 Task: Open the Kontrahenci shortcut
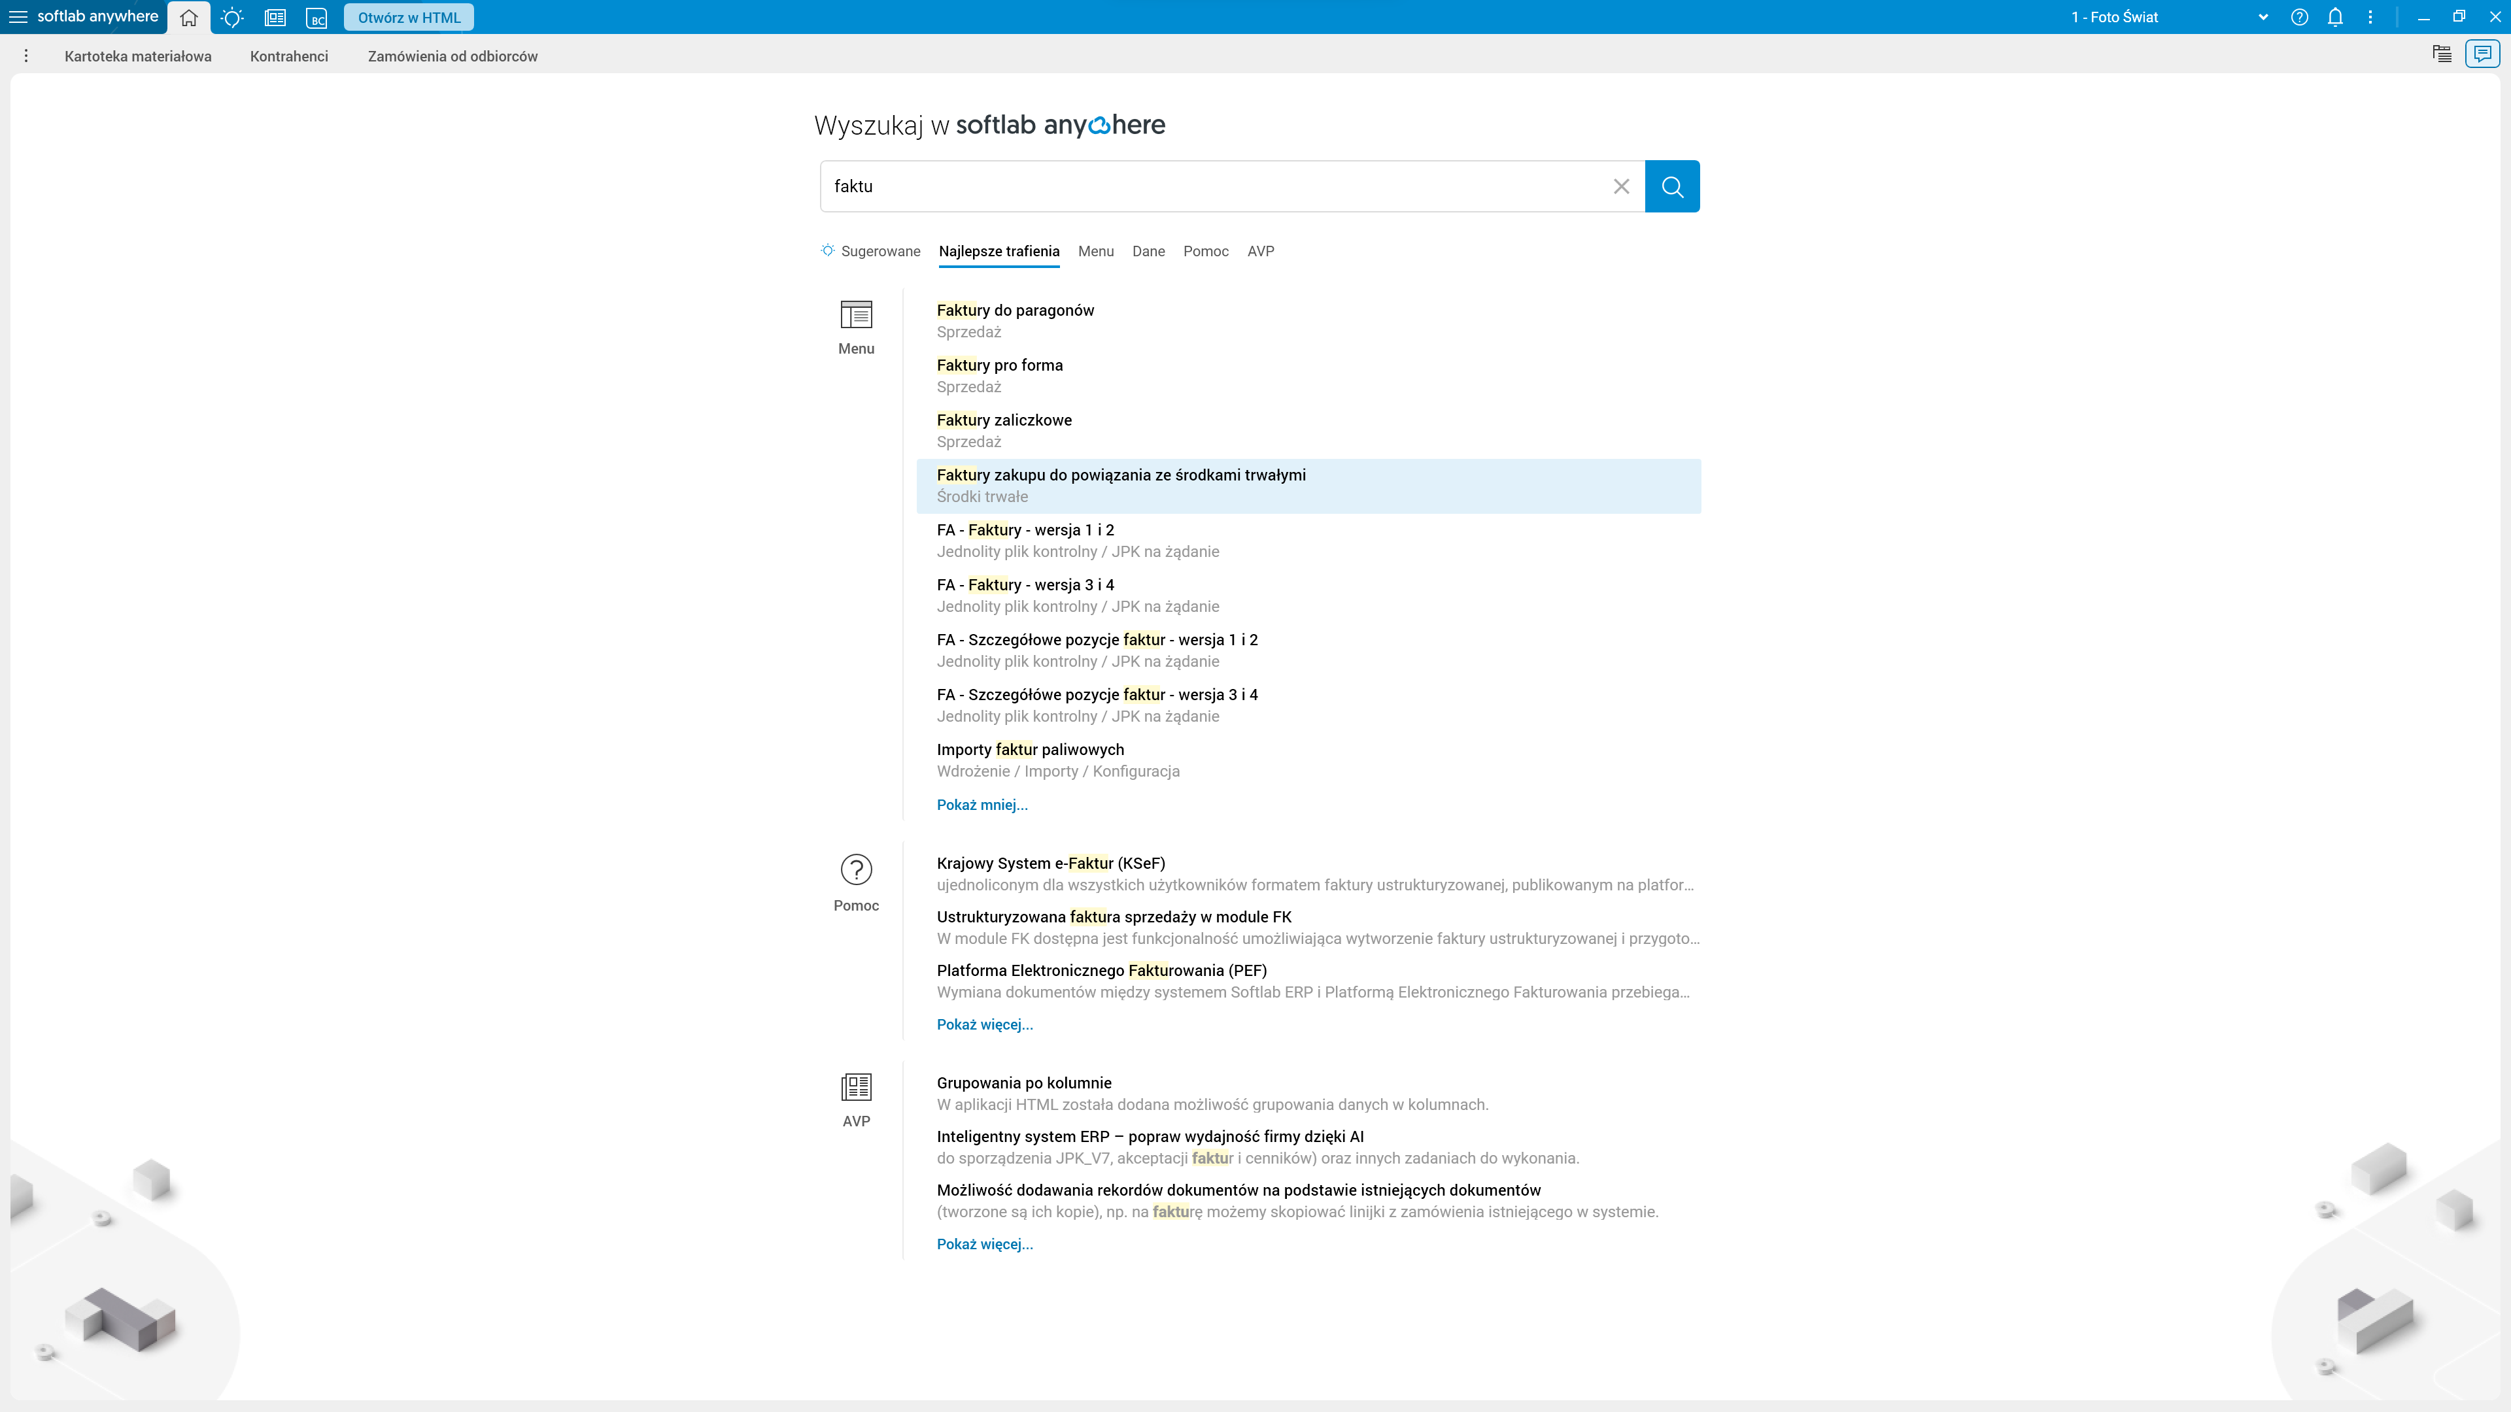[x=288, y=56]
